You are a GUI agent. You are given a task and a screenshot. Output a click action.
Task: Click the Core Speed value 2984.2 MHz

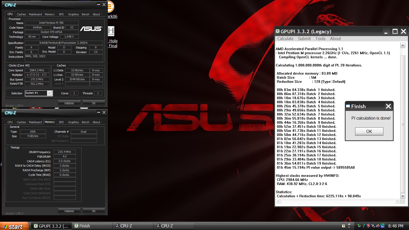click(x=37, y=70)
